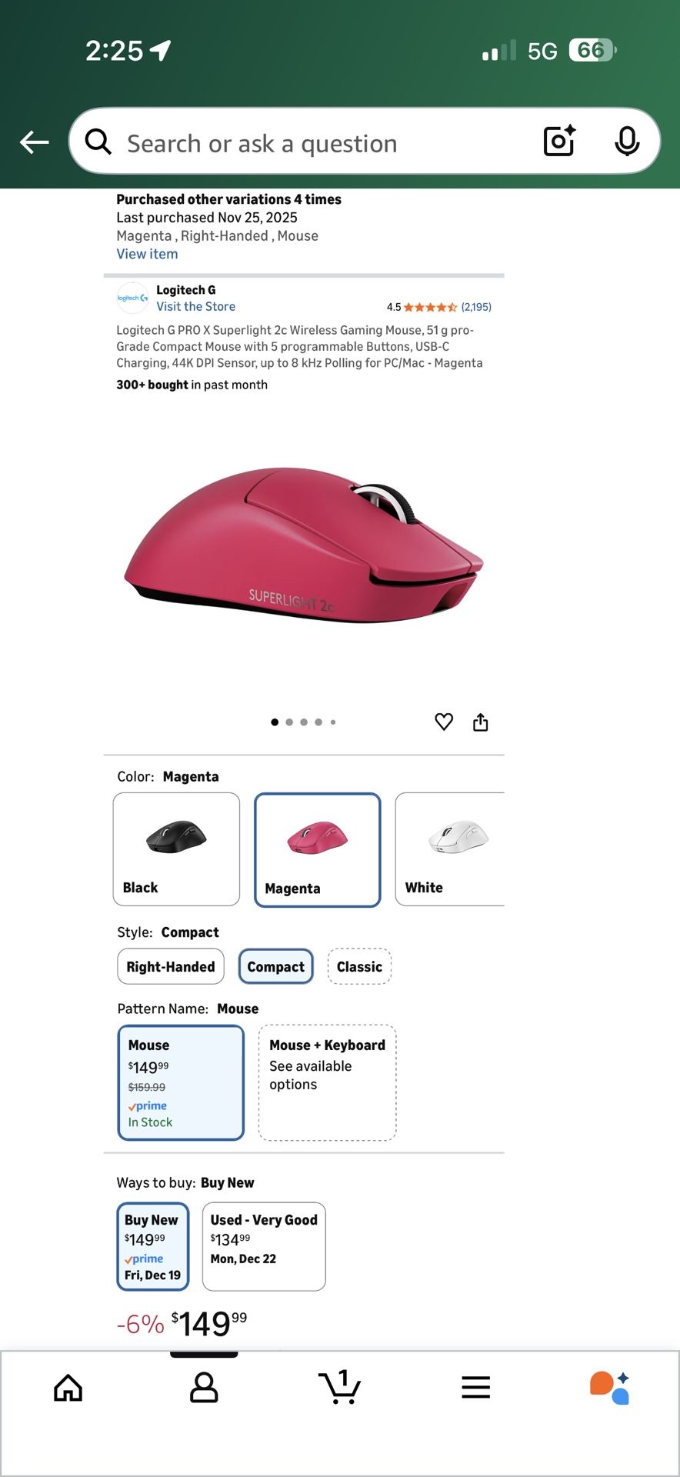
Task: Open camera visual search icon
Action: coord(559,141)
